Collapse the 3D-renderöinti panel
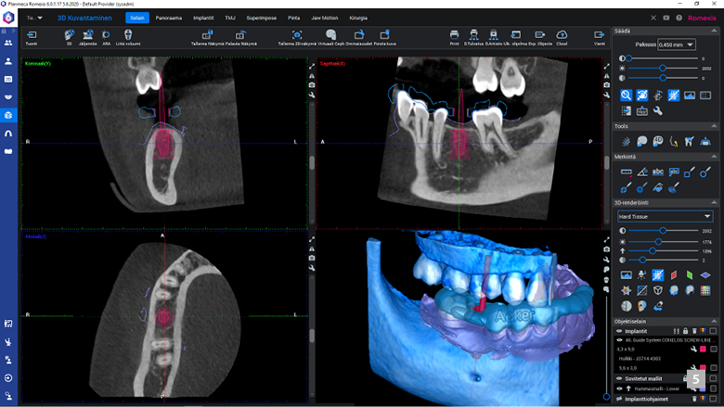The width and height of the screenshot is (724, 407). tap(714, 203)
